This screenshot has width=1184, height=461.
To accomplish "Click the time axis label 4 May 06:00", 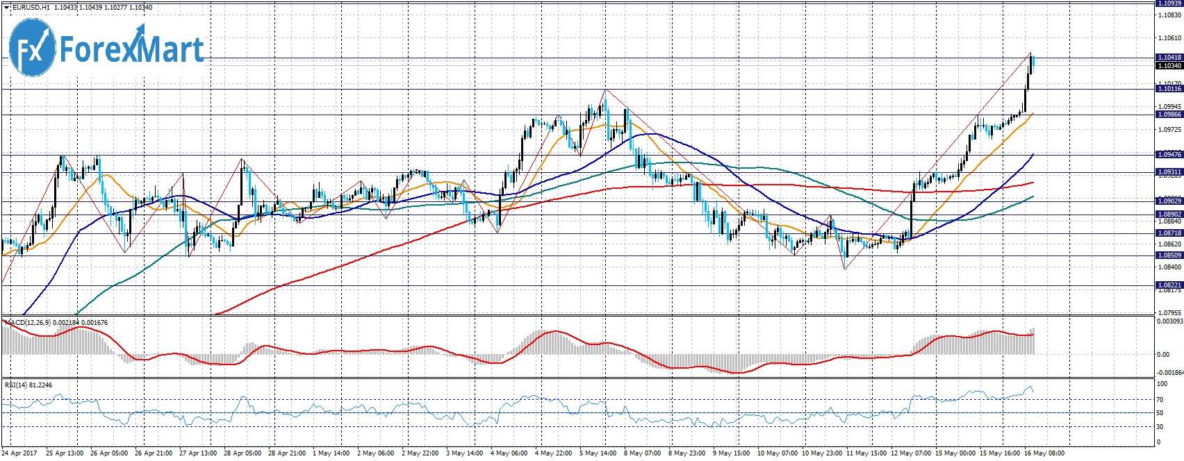I will pyautogui.click(x=509, y=453).
